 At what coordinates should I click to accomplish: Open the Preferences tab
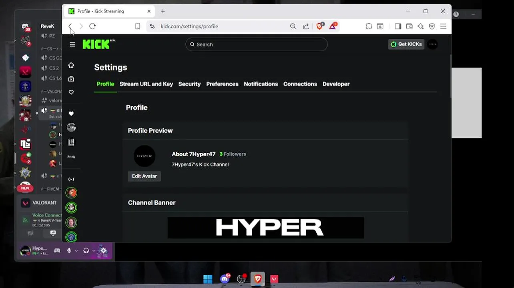pyautogui.click(x=222, y=84)
